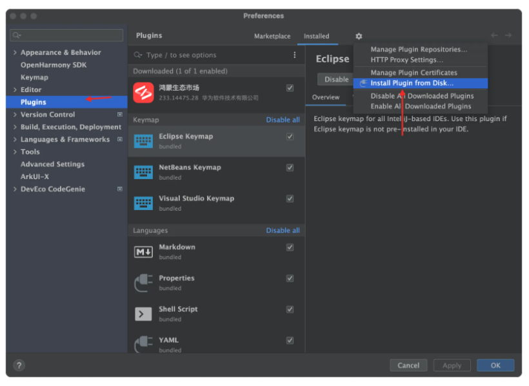Switch to the Installed tab

[317, 36]
